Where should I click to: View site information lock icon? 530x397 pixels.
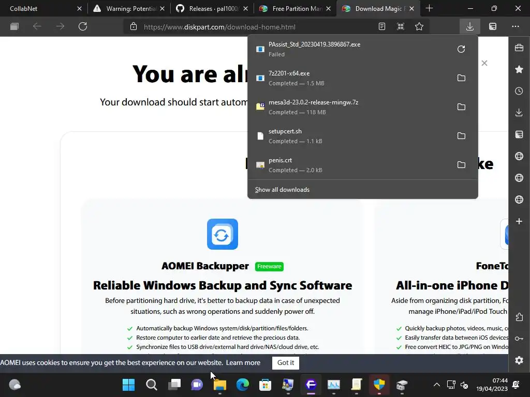point(134,27)
